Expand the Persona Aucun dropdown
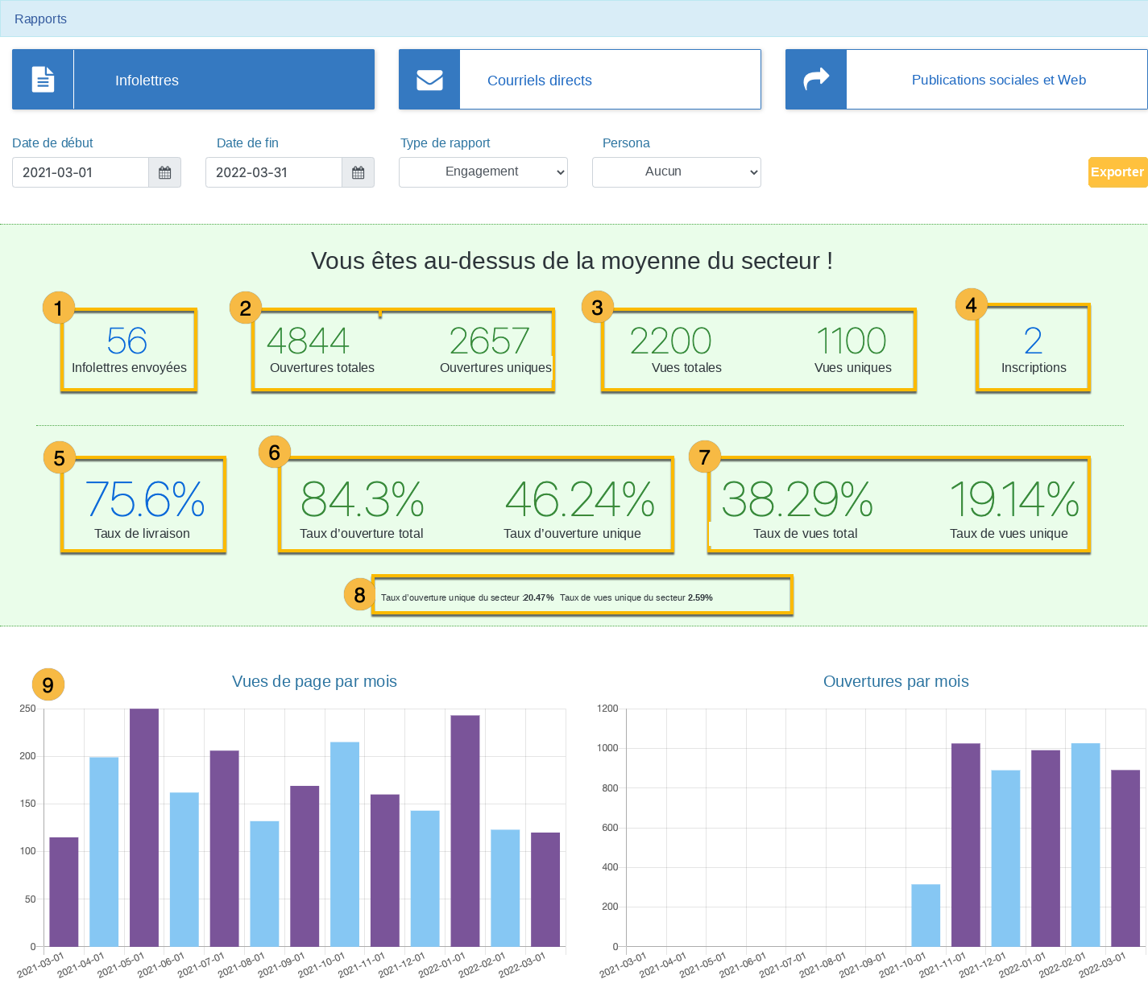 [677, 172]
